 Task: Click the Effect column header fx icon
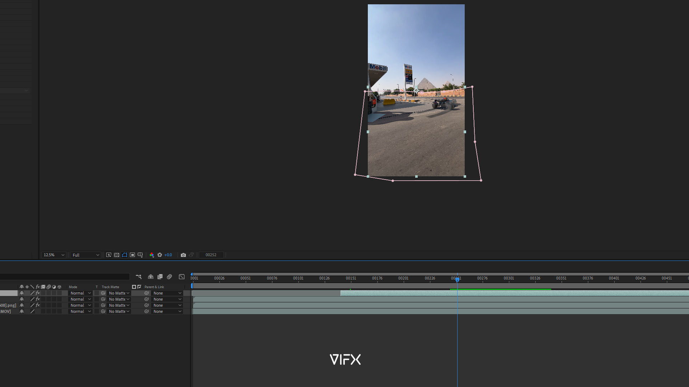point(38,287)
